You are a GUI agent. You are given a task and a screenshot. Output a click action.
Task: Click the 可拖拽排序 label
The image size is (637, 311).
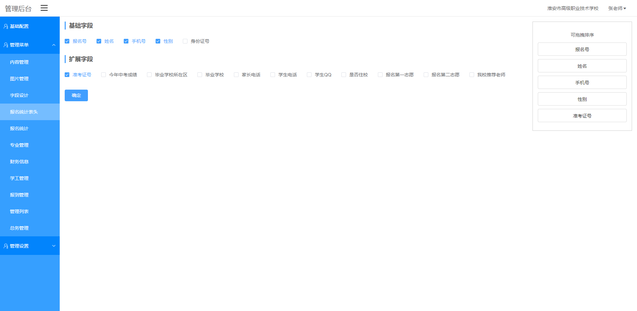click(582, 35)
